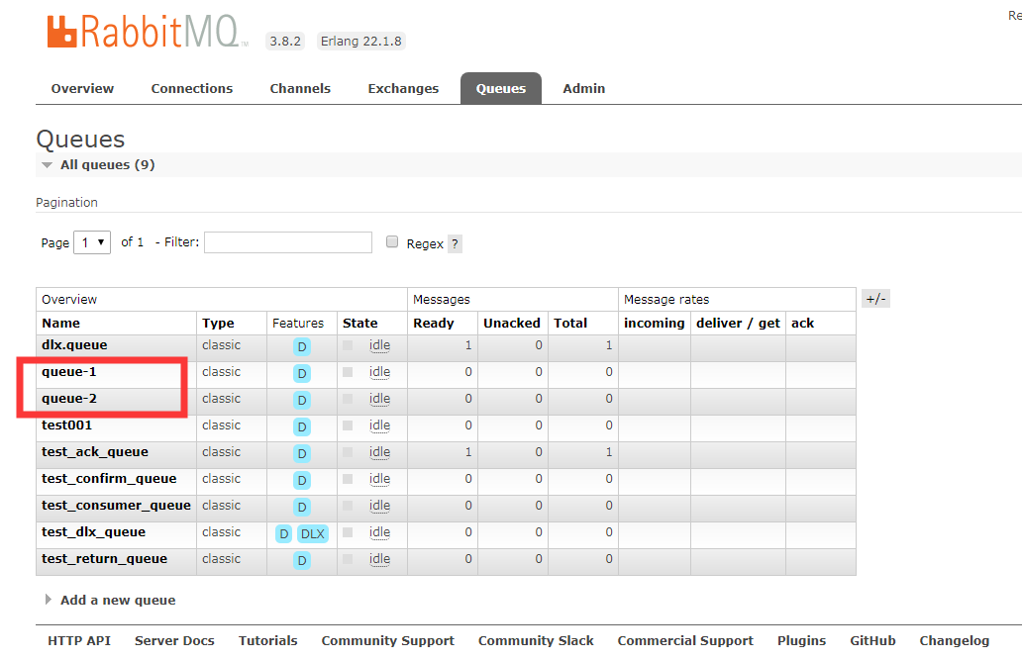Open the queue-2 queue link

(69, 399)
